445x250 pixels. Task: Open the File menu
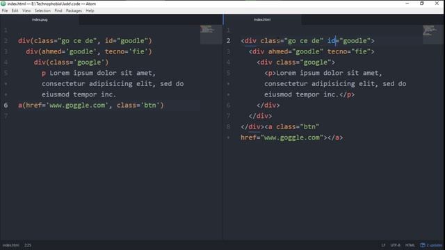(5, 11)
